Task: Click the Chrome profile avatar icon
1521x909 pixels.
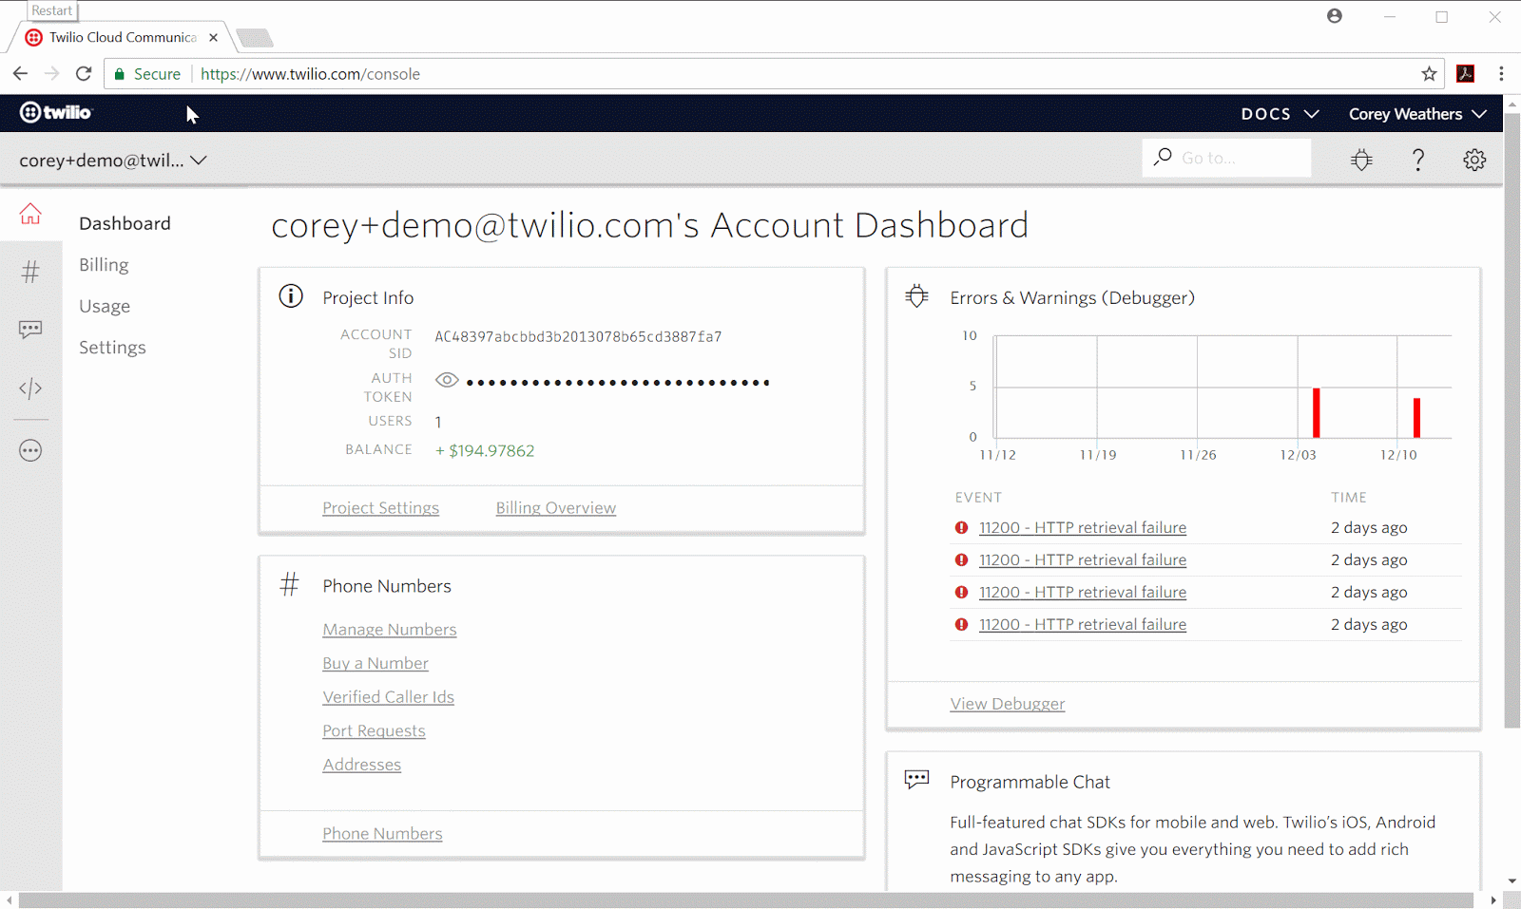Action: click(1335, 16)
